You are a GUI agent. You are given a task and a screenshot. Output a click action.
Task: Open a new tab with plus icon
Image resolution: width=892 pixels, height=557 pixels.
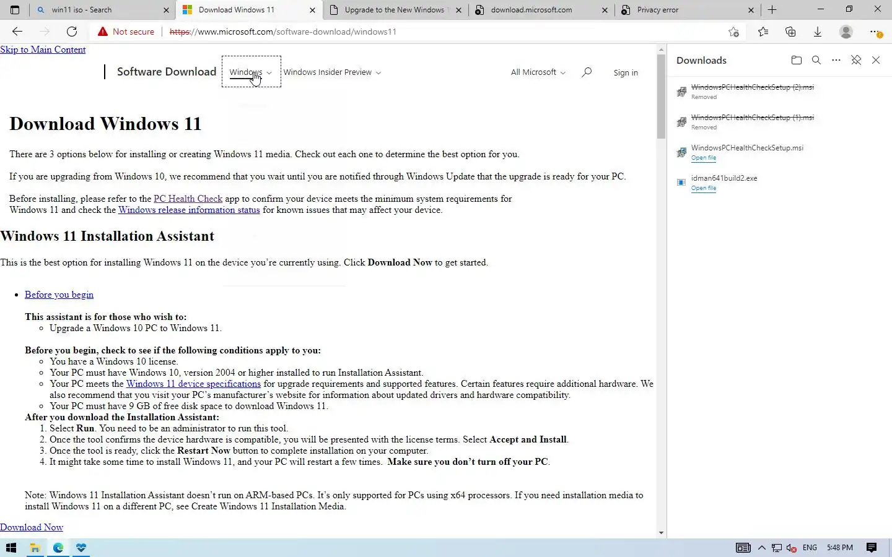click(x=772, y=10)
